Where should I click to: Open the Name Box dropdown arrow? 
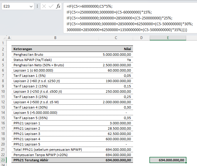(x=31, y=6)
